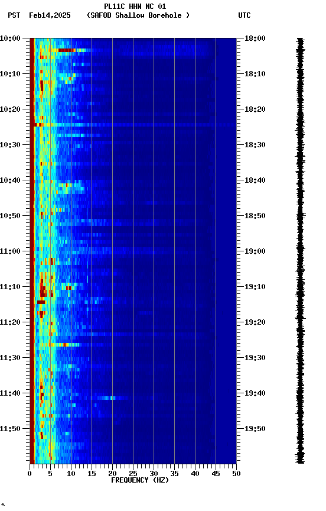Click the 18:20 UTC time label
This screenshot has width=326, height=511.
pos(255,109)
